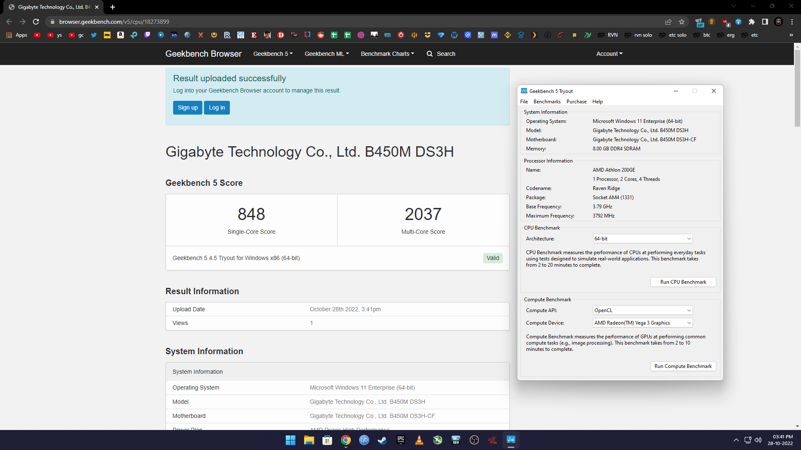Open the 'ys' YouTube bookmark
This screenshot has width=801, height=450.
click(x=55, y=35)
